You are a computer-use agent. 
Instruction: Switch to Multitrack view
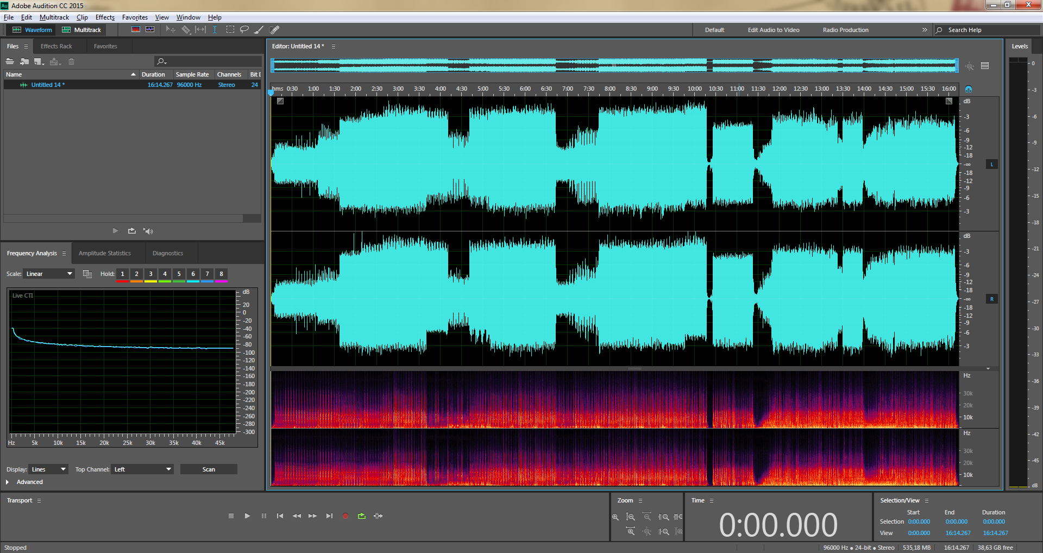[x=81, y=30]
